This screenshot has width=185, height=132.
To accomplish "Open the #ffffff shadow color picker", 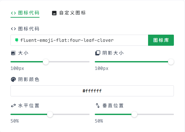I will coord(92,91).
